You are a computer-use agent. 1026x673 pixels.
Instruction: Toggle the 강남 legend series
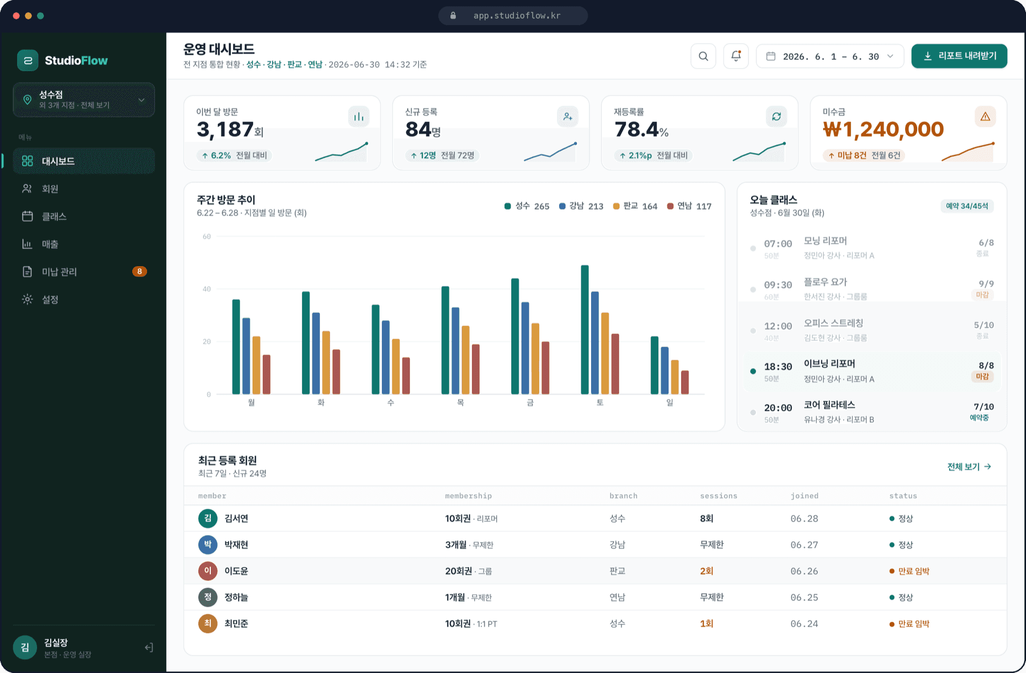click(x=581, y=206)
